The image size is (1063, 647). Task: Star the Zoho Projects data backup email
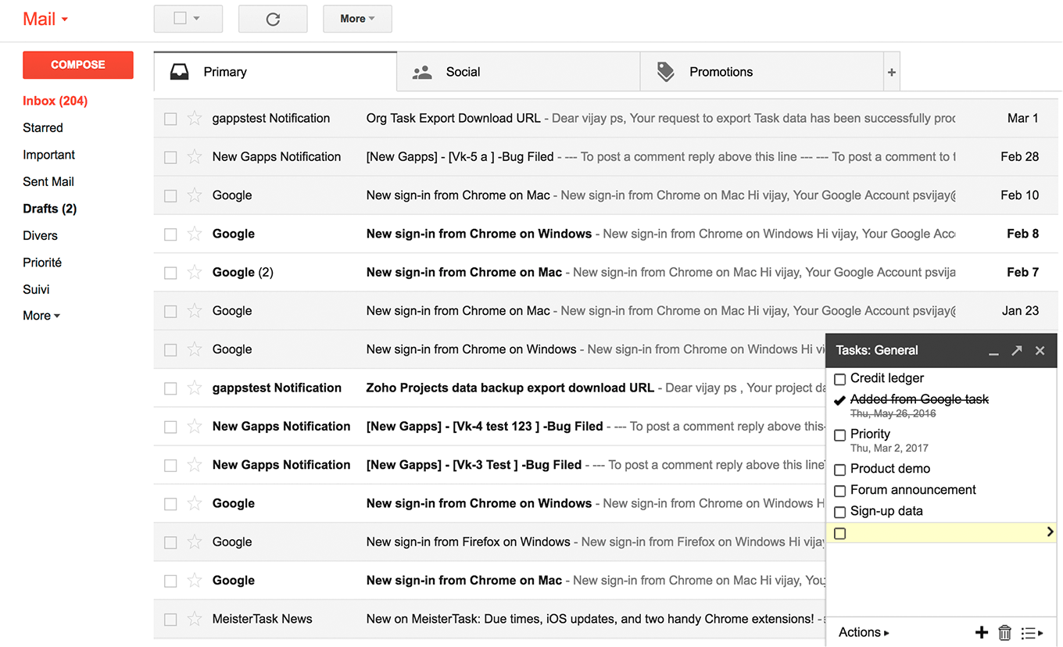(x=195, y=388)
